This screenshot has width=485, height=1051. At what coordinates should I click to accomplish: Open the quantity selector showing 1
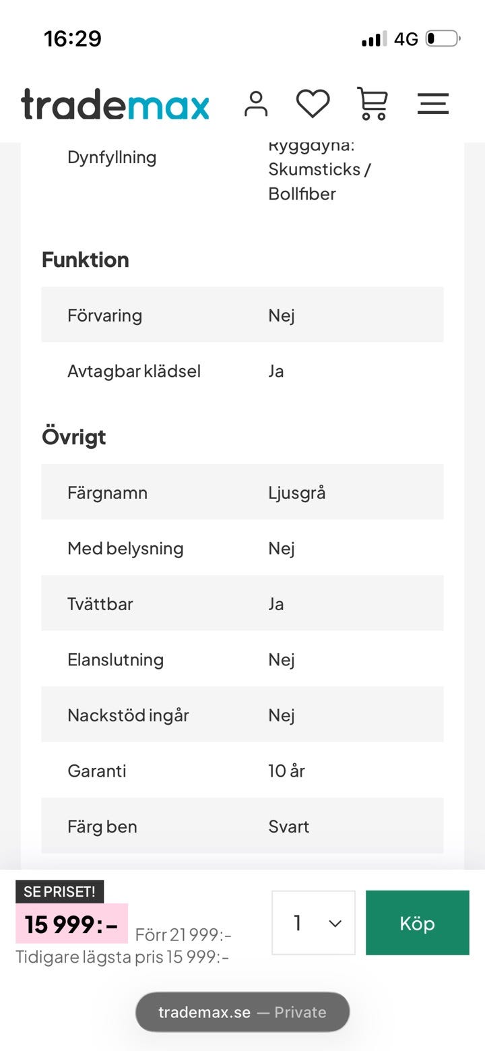[313, 923]
